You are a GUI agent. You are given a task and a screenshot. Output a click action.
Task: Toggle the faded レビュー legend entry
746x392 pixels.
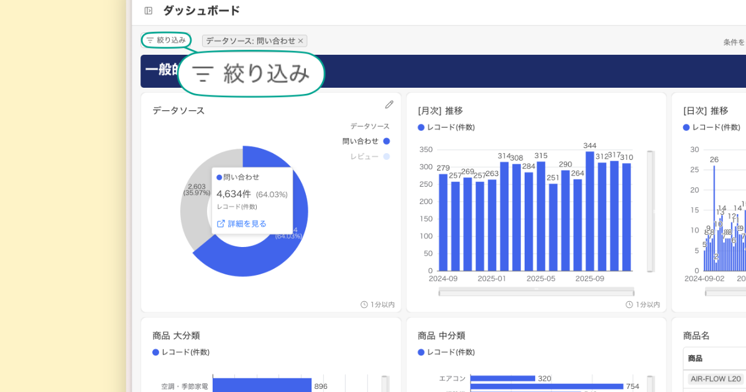(370, 157)
